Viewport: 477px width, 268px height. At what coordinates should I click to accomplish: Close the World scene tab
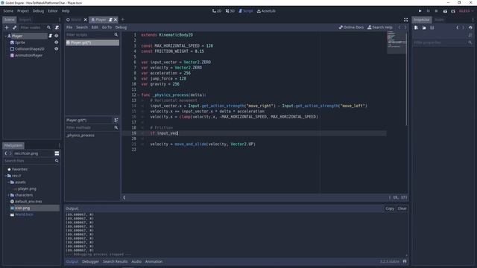(x=86, y=20)
